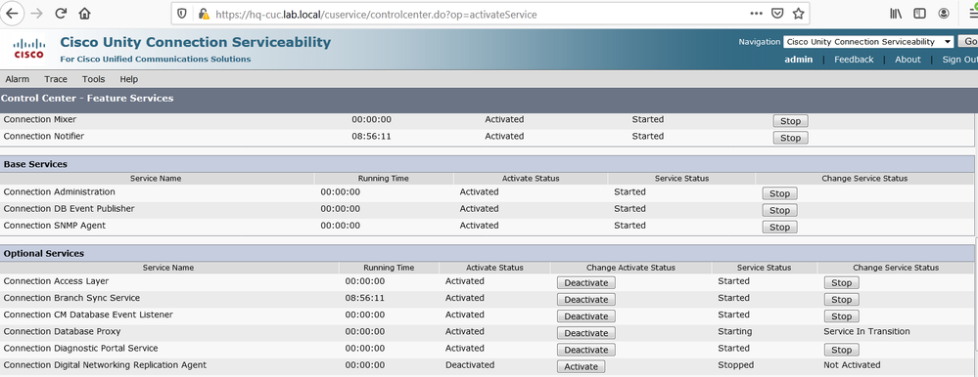Click the Base Services section header

[x=35, y=164]
